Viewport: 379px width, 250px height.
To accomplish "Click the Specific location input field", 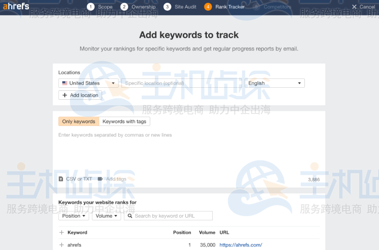I will [182, 83].
